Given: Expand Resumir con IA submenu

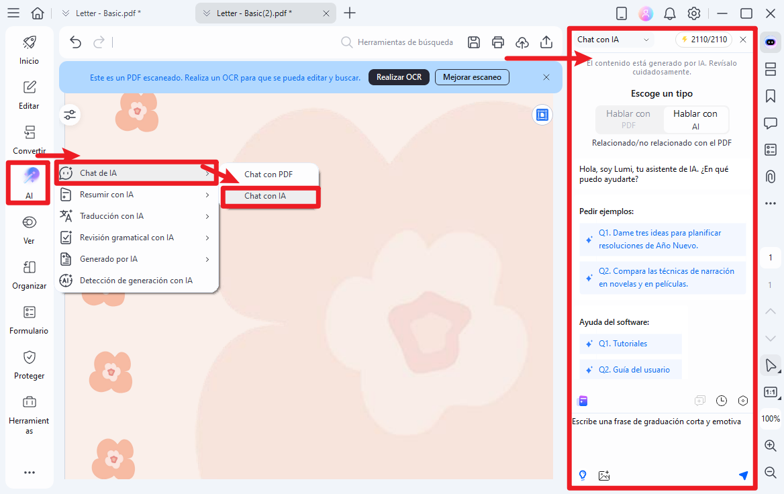Looking at the screenshot, I should coord(136,195).
